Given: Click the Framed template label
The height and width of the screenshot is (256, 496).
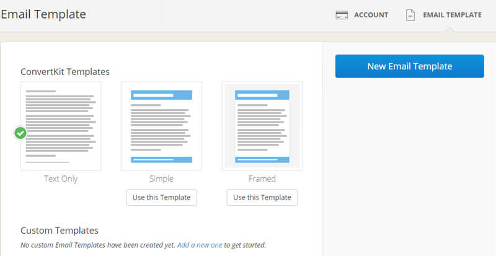Looking at the screenshot, I should click(262, 179).
